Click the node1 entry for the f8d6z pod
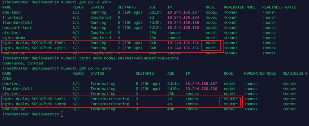Viewport: 309px width, 126px height. (x=211, y=43)
